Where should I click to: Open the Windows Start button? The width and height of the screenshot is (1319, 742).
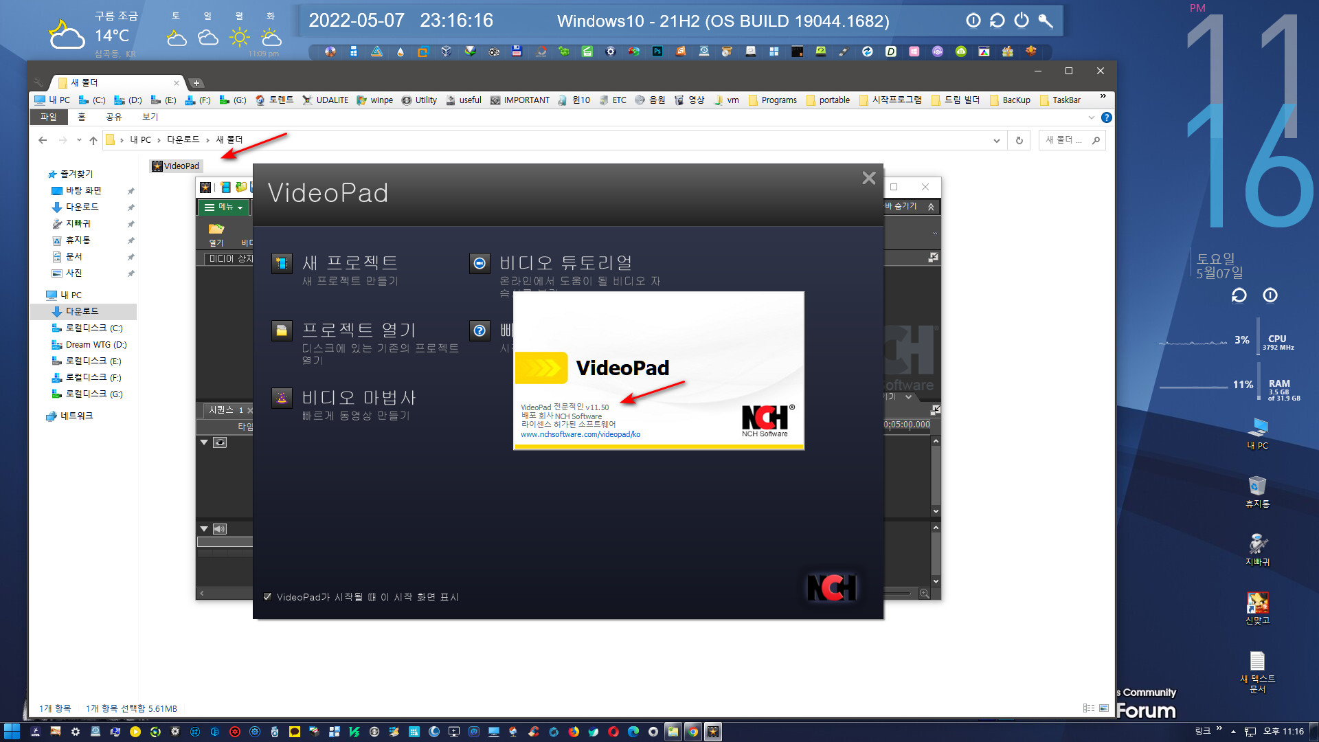coord(12,732)
